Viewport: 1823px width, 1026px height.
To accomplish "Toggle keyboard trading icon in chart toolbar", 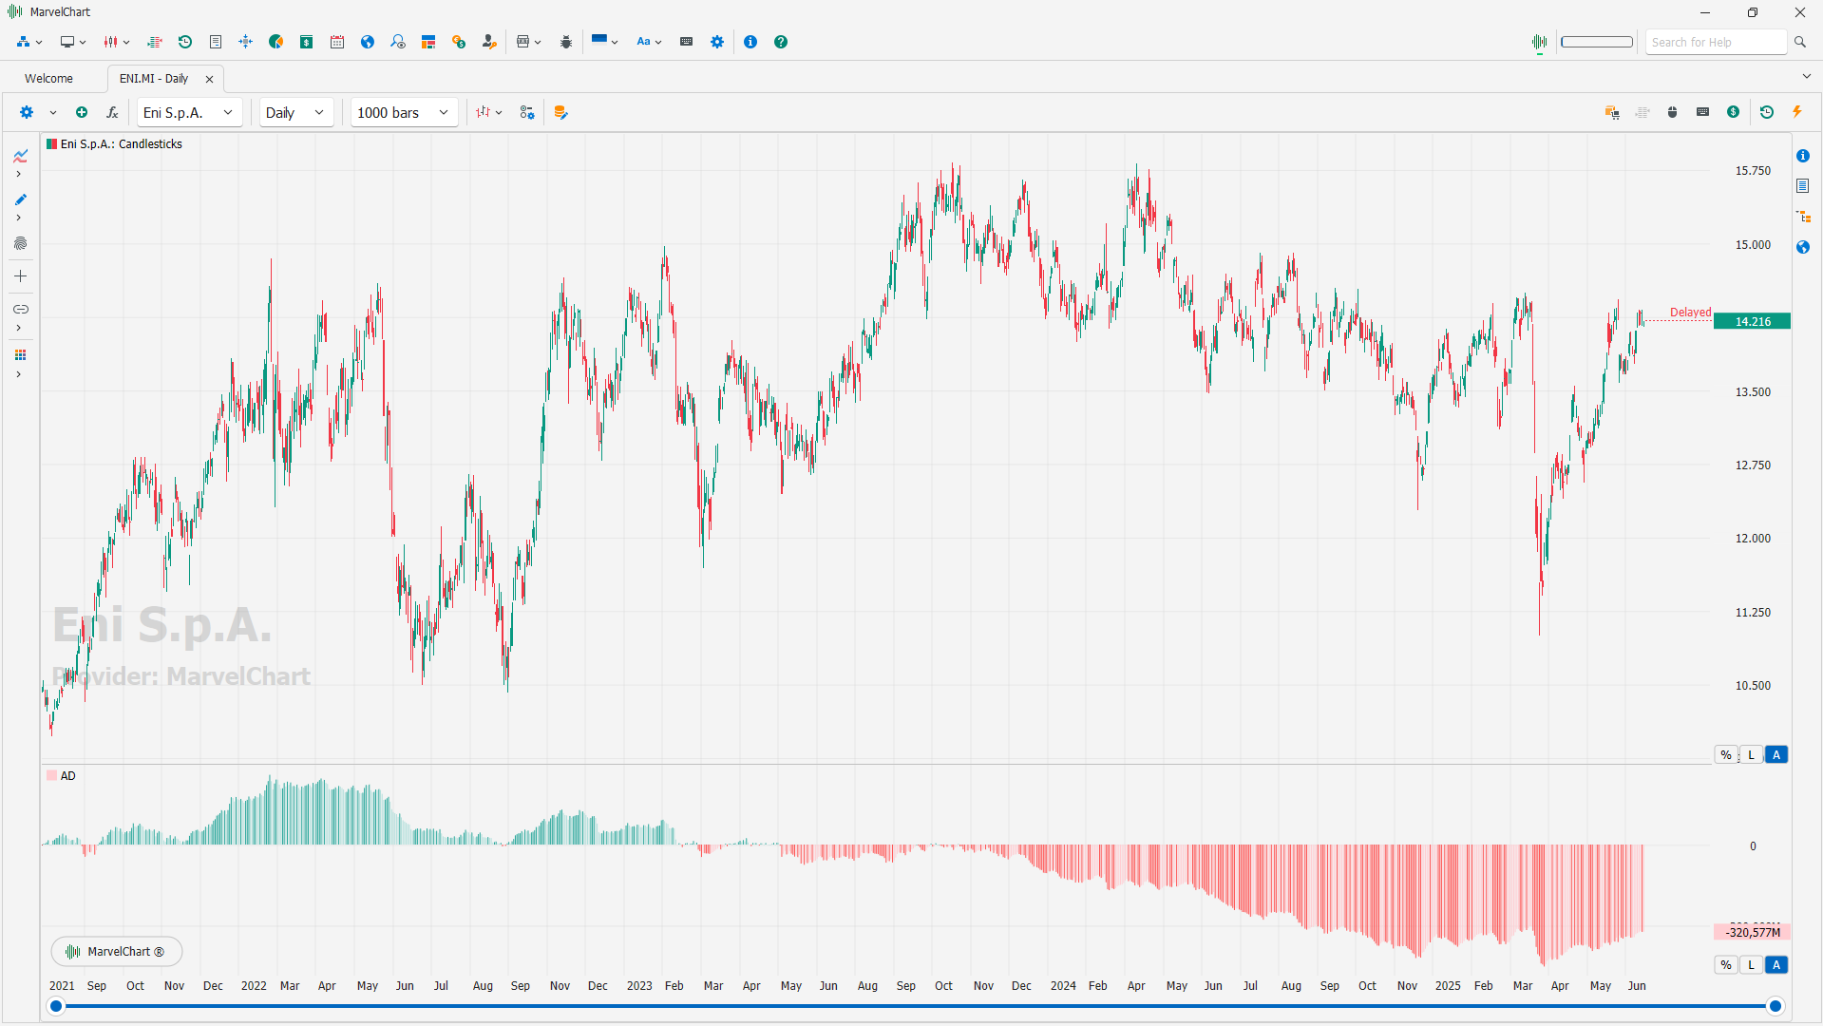I will pyautogui.click(x=1703, y=112).
